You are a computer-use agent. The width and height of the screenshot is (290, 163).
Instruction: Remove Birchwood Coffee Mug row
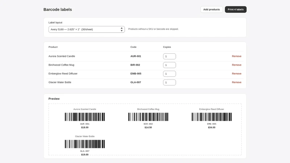point(237,65)
